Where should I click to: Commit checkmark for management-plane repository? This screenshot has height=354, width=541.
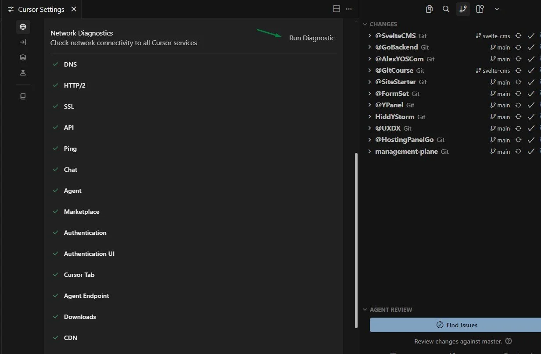531,152
